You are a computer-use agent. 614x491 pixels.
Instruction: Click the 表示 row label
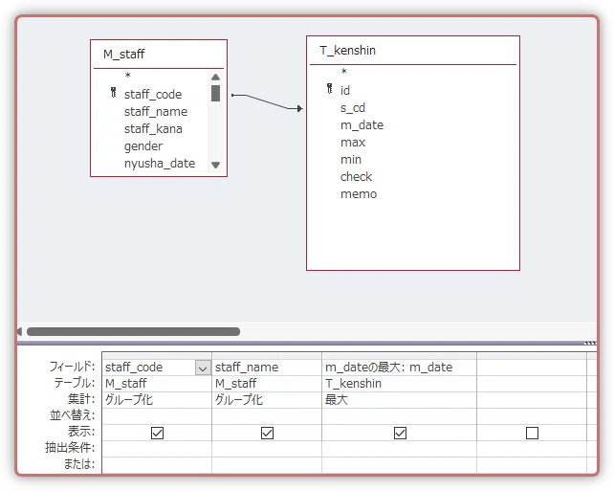tap(81, 432)
